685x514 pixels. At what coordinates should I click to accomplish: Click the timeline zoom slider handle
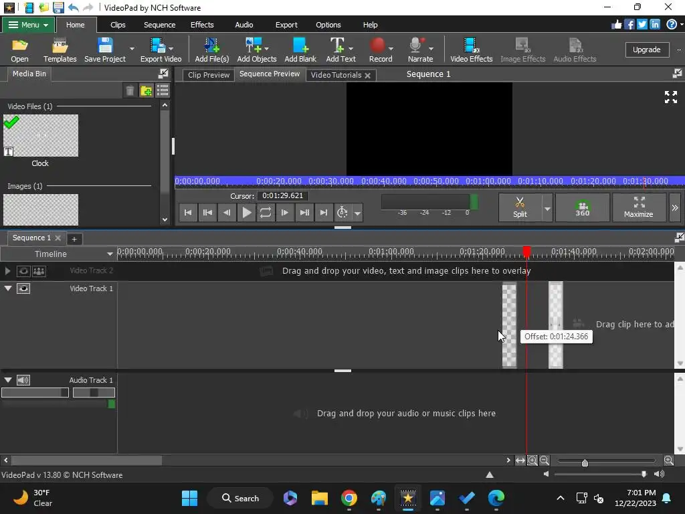click(x=585, y=463)
